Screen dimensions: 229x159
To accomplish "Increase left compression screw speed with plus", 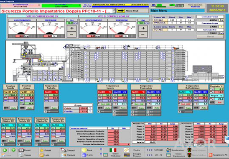I will click(x=71, y=28).
